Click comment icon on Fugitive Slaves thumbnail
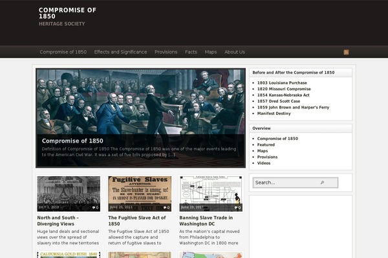 tap(166, 208)
